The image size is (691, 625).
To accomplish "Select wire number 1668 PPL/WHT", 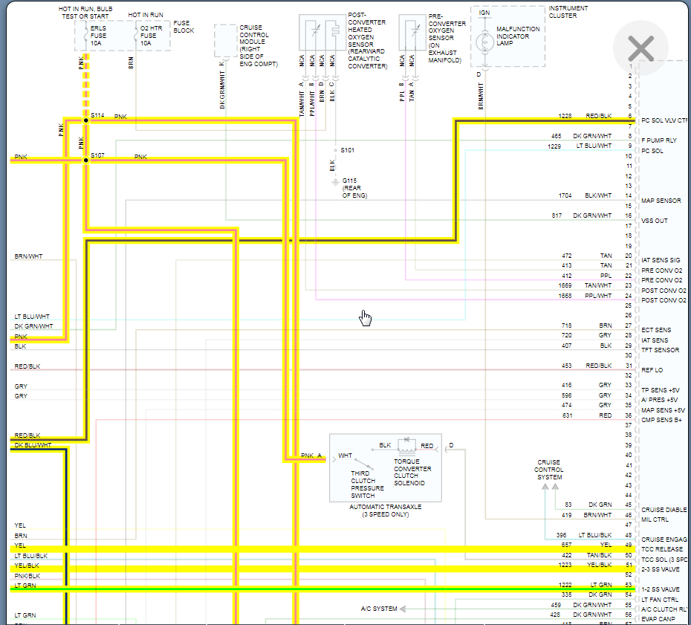I will click(x=585, y=296).
